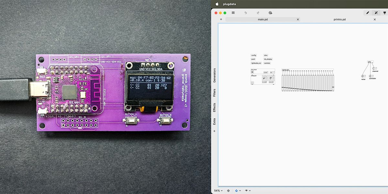The height and width of the screenshot is (194, 388).
Task: Open the lightbulbs_viz subpatch object
Action: (256, 63)
